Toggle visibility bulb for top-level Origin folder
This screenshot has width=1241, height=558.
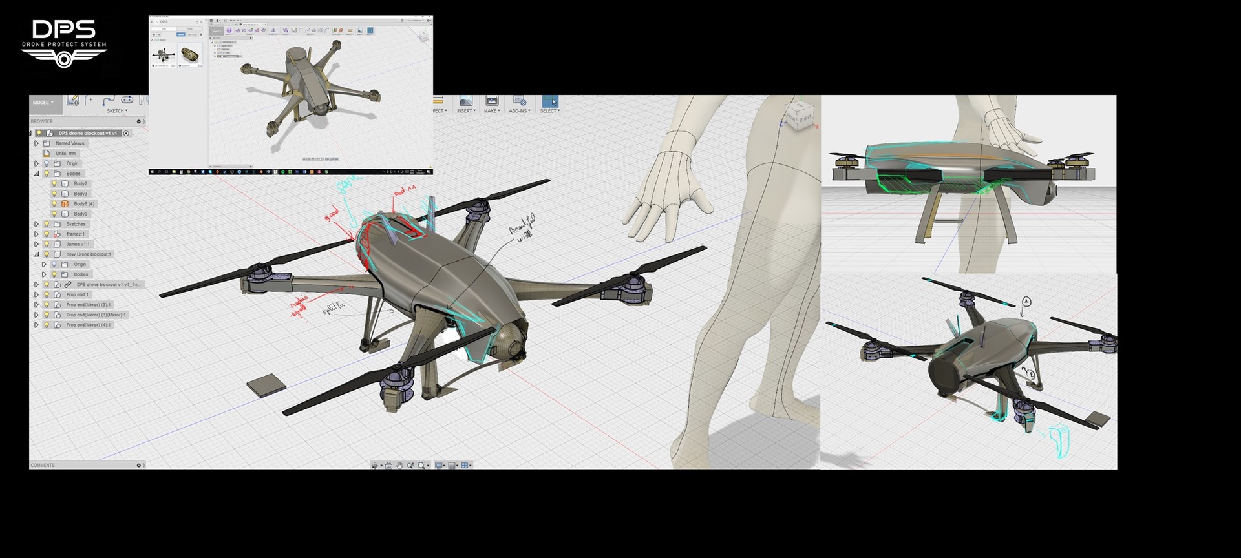[47, 163]
